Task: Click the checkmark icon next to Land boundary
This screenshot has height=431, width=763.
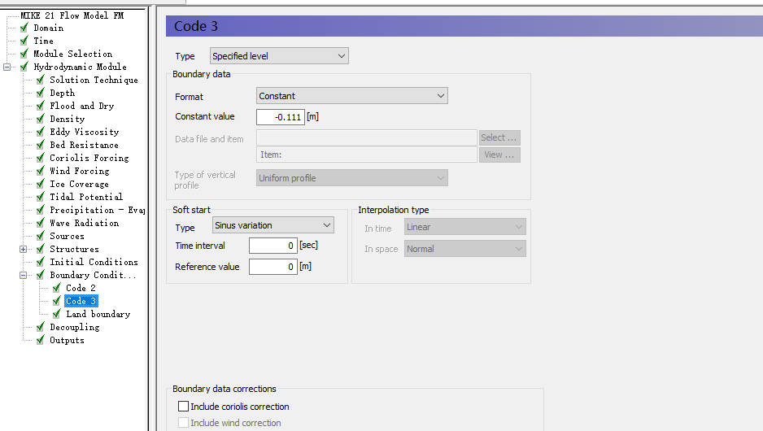Action: (x=57, y=314)
